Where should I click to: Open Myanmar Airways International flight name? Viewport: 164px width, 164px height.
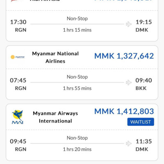(x=55, y=117)
